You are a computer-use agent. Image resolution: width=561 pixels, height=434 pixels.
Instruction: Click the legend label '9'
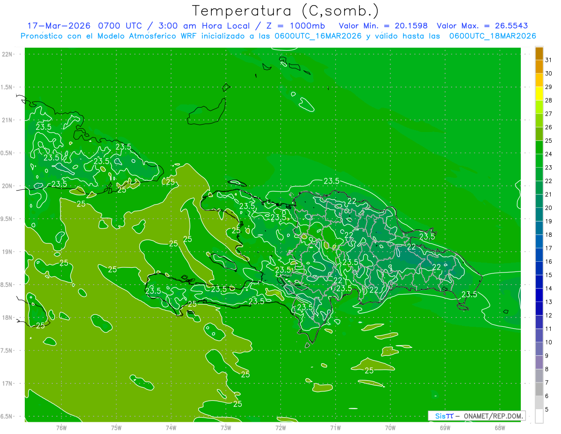[547, 356]
